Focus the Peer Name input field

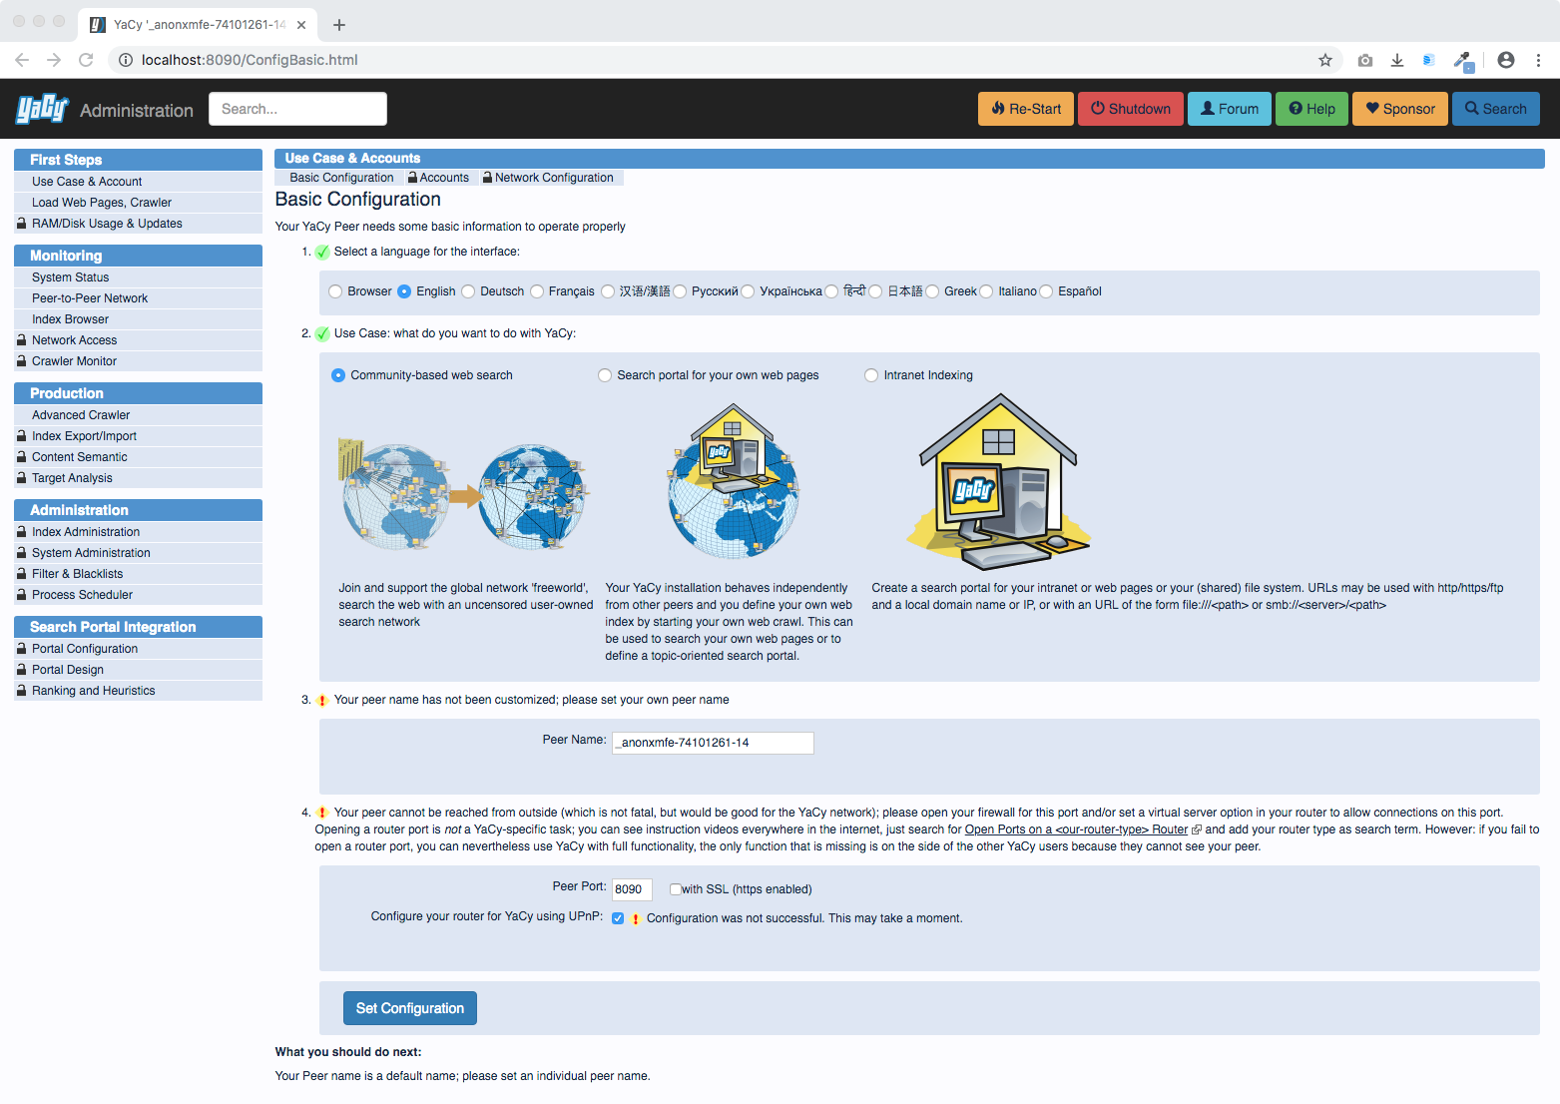coord(713,743)
